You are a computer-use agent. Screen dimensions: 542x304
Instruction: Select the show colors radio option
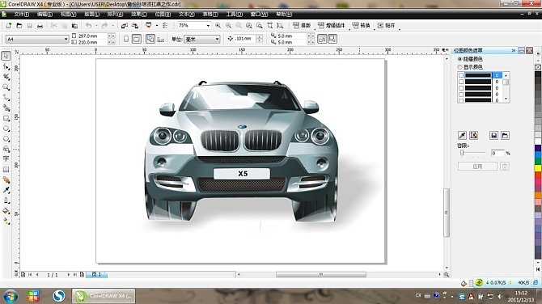(x=460, y=67)
